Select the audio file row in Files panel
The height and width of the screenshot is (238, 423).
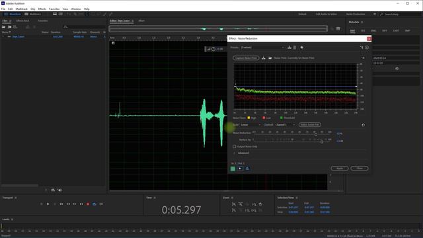(x=54, y=36)
